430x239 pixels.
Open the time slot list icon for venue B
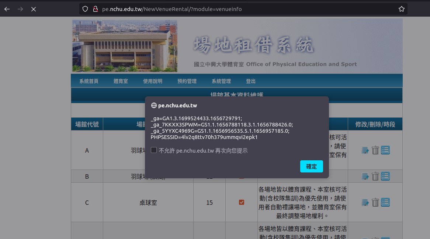point(385,176)
